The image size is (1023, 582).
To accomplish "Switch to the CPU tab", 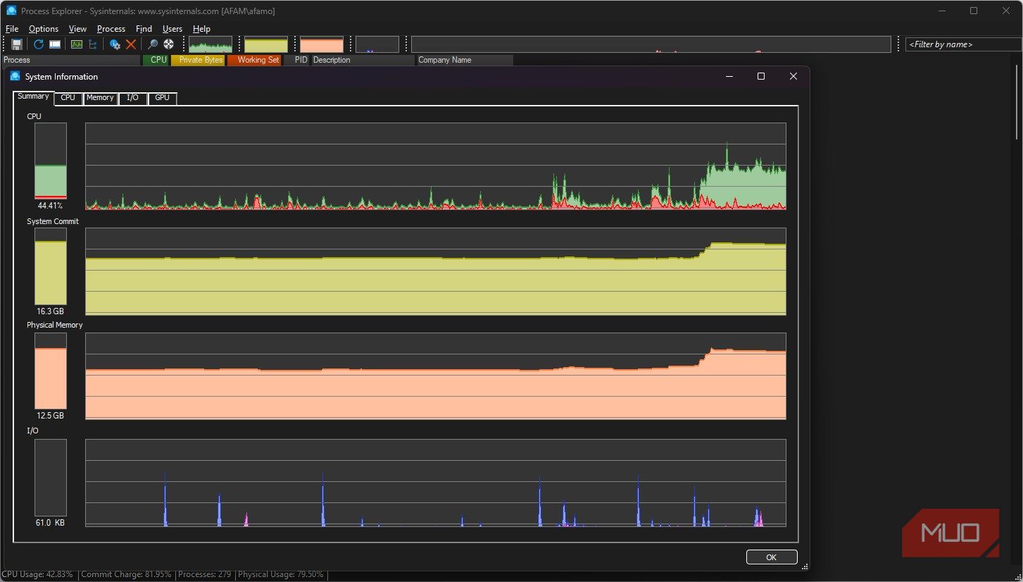I will [68, 98].
